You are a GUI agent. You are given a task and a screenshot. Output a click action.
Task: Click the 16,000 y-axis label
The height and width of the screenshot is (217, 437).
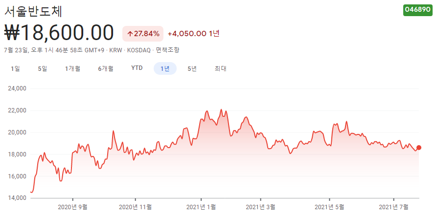(x=18, y=176)
